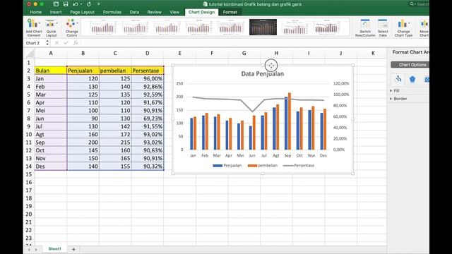452x254 pixels.
Task: Select the gray Persentase legend entry
Action: click(299, 166)
